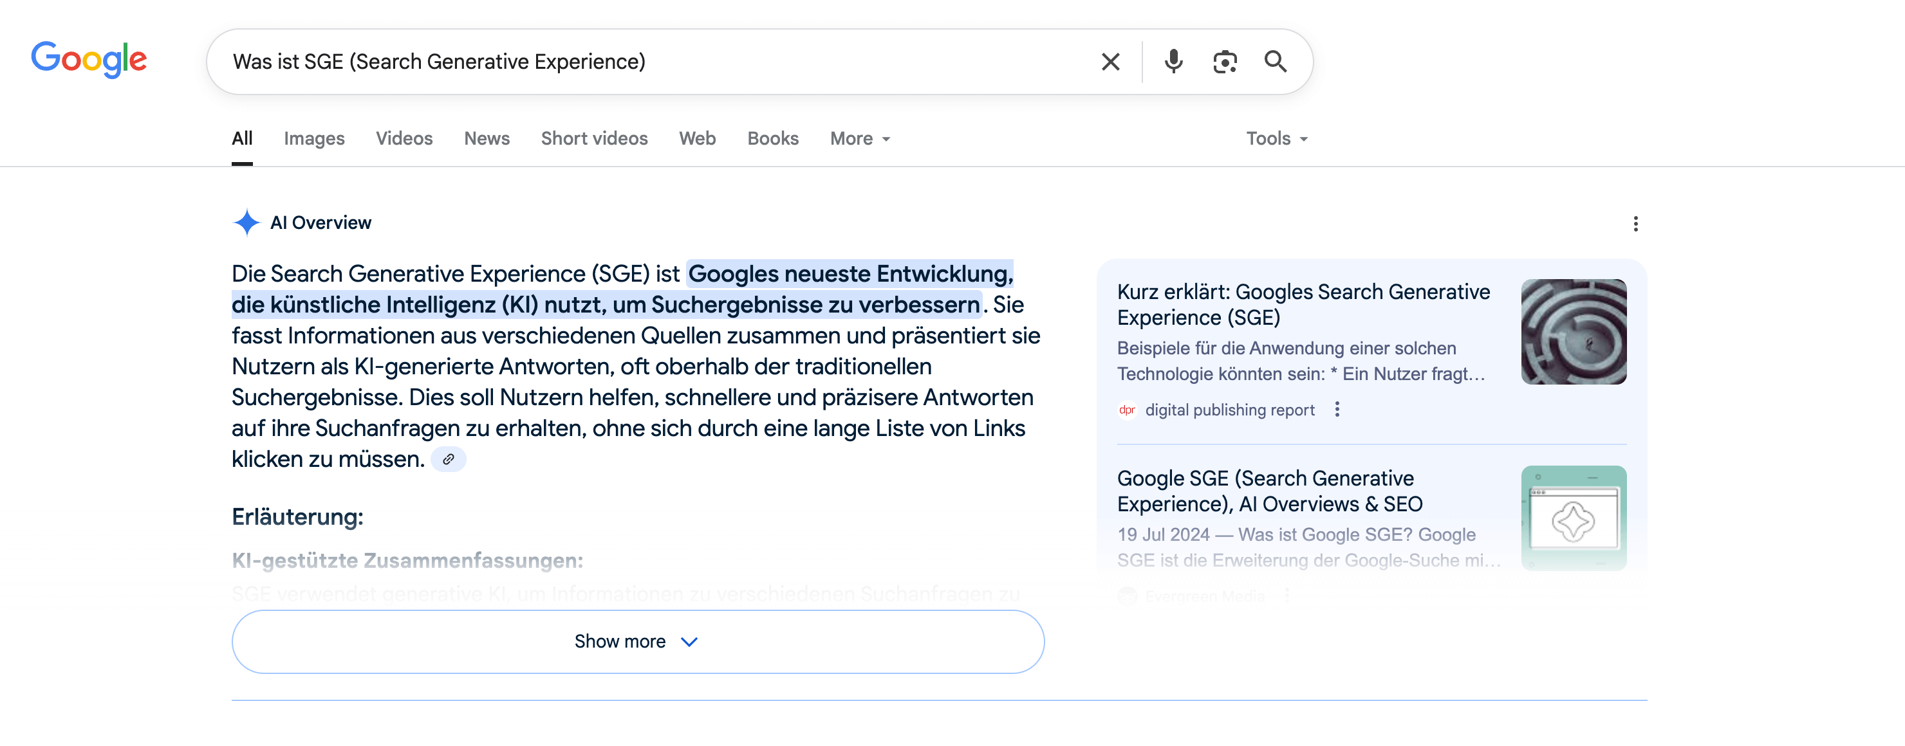Switch to the Short videos tab
Screen dimensions: 1905x746
[x=594, y=139]
